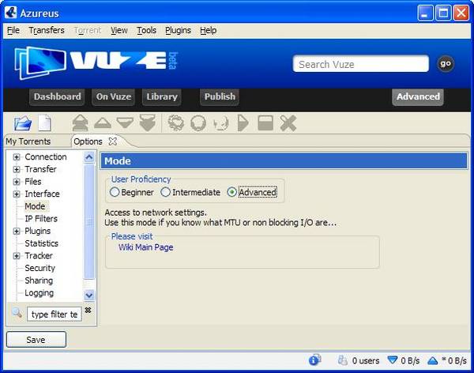Viewport: 474px width, 373px height.
Task: Click the Open torrent folder icon
Action: pyautogui.click(x=23, y=123)
